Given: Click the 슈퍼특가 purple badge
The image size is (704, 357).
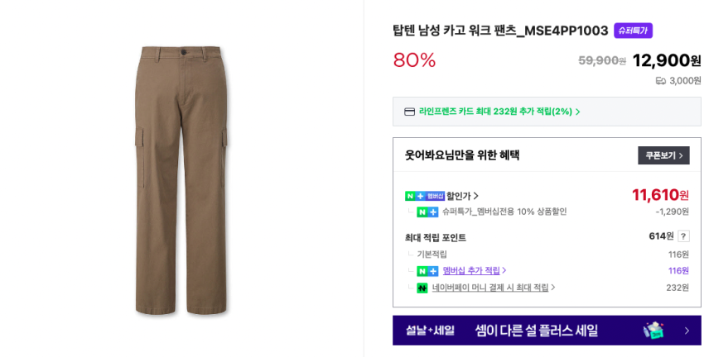Looking at the screenshot, I should tap(633, 31).
